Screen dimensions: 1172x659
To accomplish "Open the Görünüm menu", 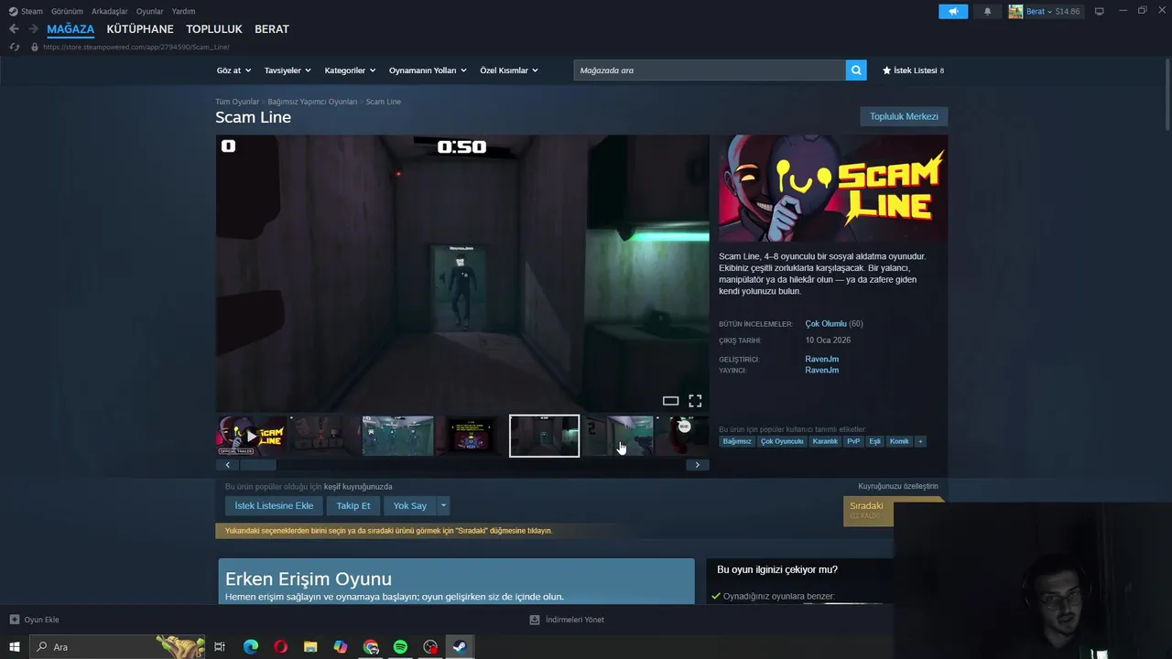I will (x=67, y=11).
